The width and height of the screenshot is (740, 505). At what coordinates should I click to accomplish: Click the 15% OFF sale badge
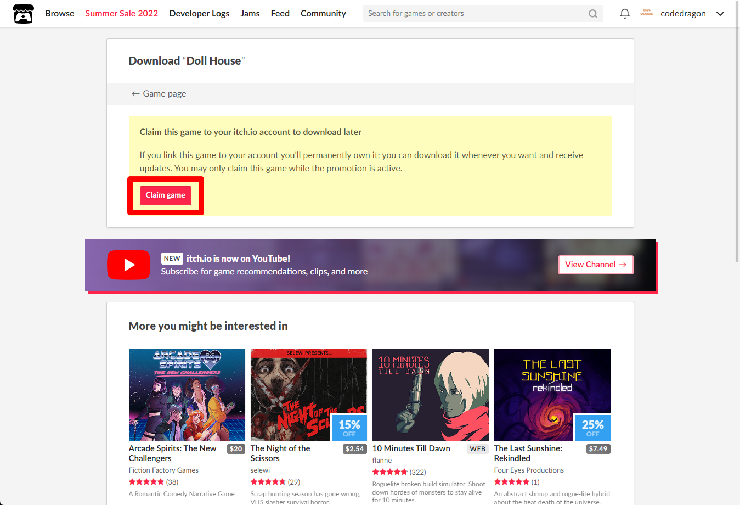coord(349,428)
